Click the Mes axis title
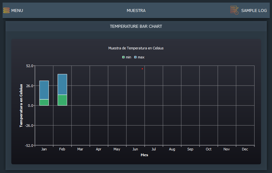The height and width of the screenshot is (173, 272). coord(144,155)
